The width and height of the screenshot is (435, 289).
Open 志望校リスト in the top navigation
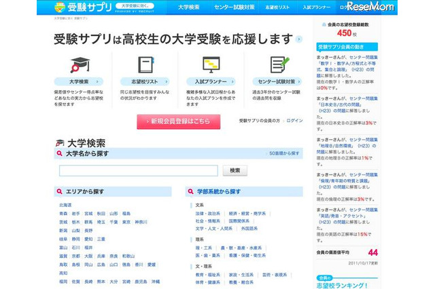pos(277,7)
